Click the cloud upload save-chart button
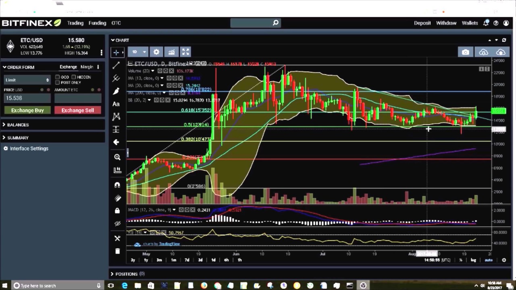The image size is (516, 290). (x=500, y=52)
